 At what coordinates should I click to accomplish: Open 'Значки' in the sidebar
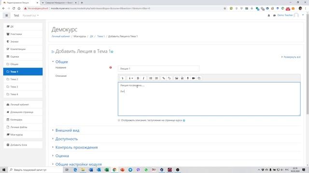coord(23,42)
